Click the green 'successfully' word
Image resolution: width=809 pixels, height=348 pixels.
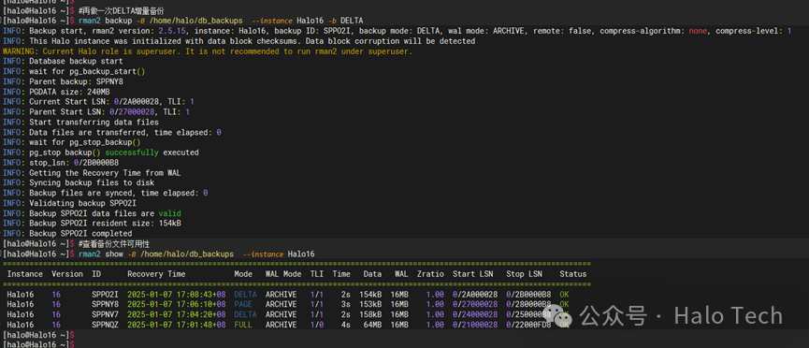132,152
